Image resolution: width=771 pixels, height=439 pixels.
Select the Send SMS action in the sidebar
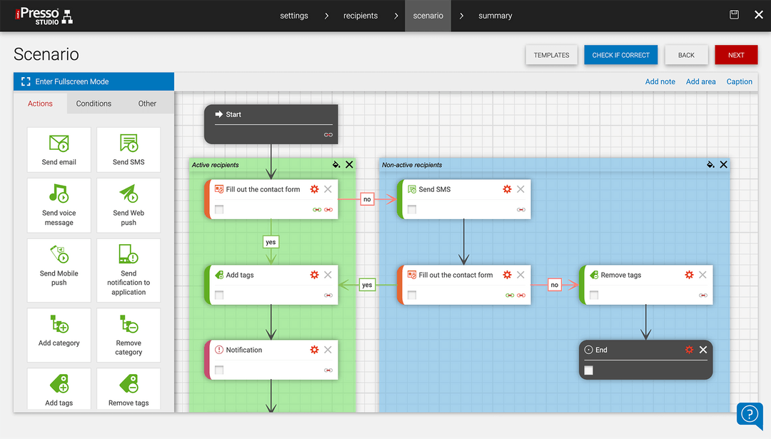click(128, 149)
